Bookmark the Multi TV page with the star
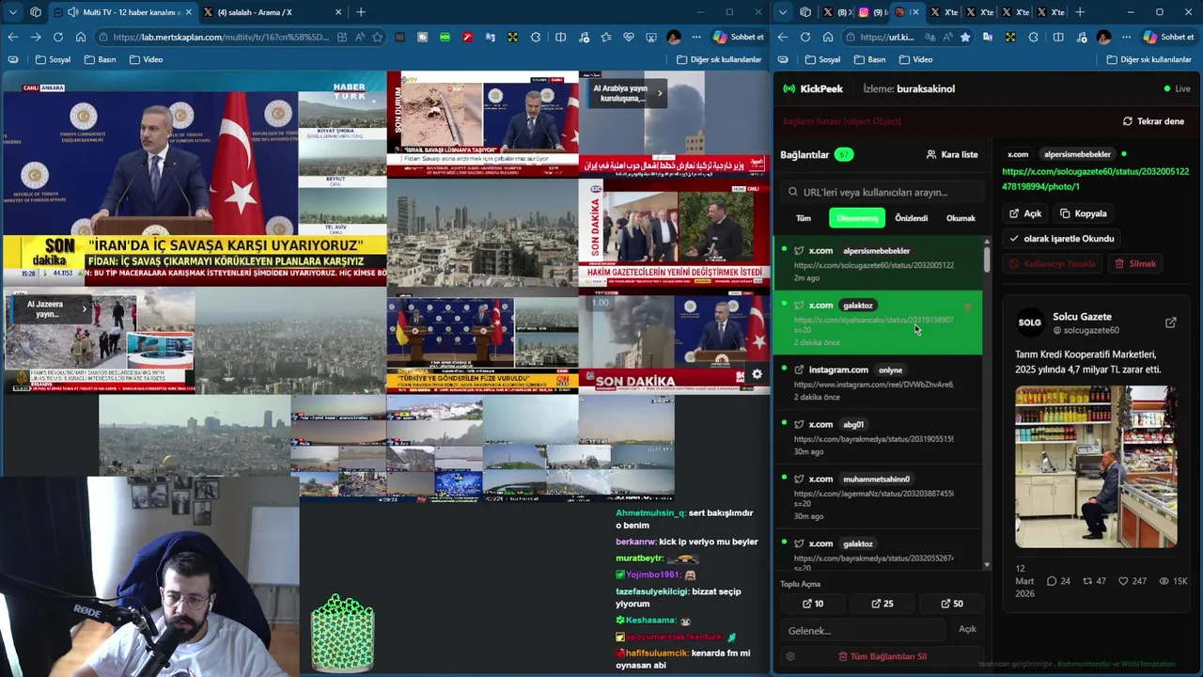Viewport: 1203px width, 677px height. coord(377,37)
